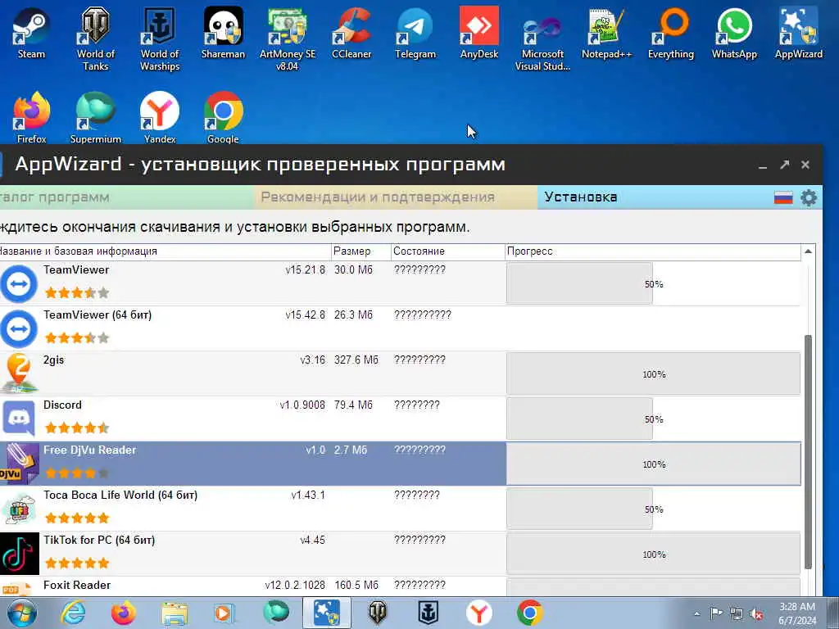Sort by the Прогресс column header
The image size is (839, 629).
coord(653,251)
